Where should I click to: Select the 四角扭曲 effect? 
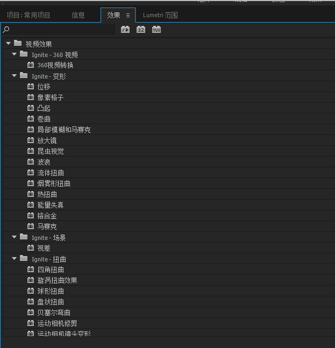click(51, 269)
